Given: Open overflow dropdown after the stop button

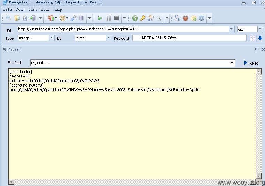Looking at the screenshot, I should point(124,18).
